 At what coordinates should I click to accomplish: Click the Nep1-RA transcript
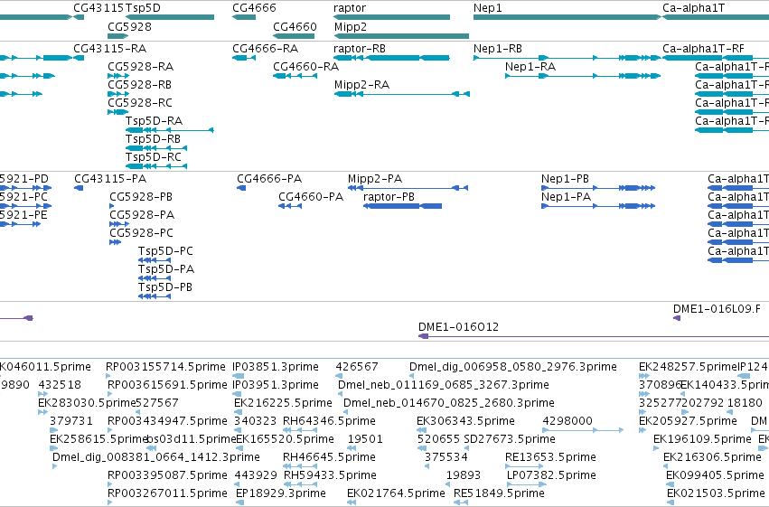click(x=583, y=76)
